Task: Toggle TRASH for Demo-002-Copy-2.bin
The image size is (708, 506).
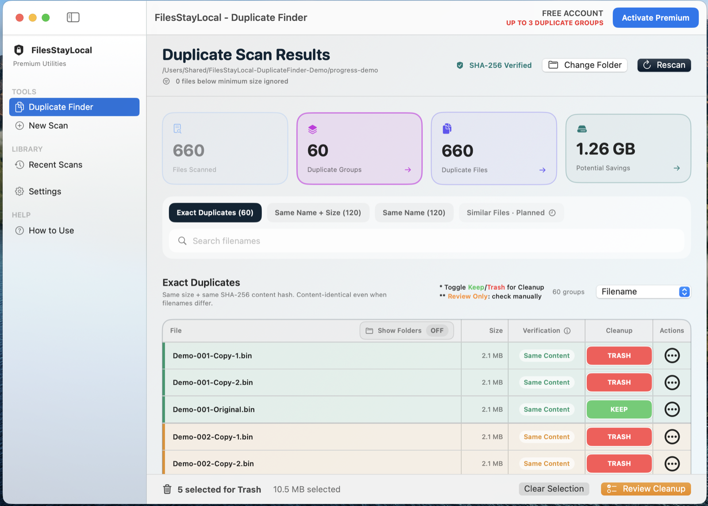Action: (619, 464)
